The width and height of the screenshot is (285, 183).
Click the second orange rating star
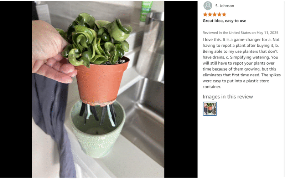(x=210, y=14)
